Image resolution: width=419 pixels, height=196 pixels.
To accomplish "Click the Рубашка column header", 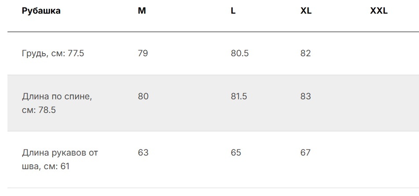I will (41, 11).
